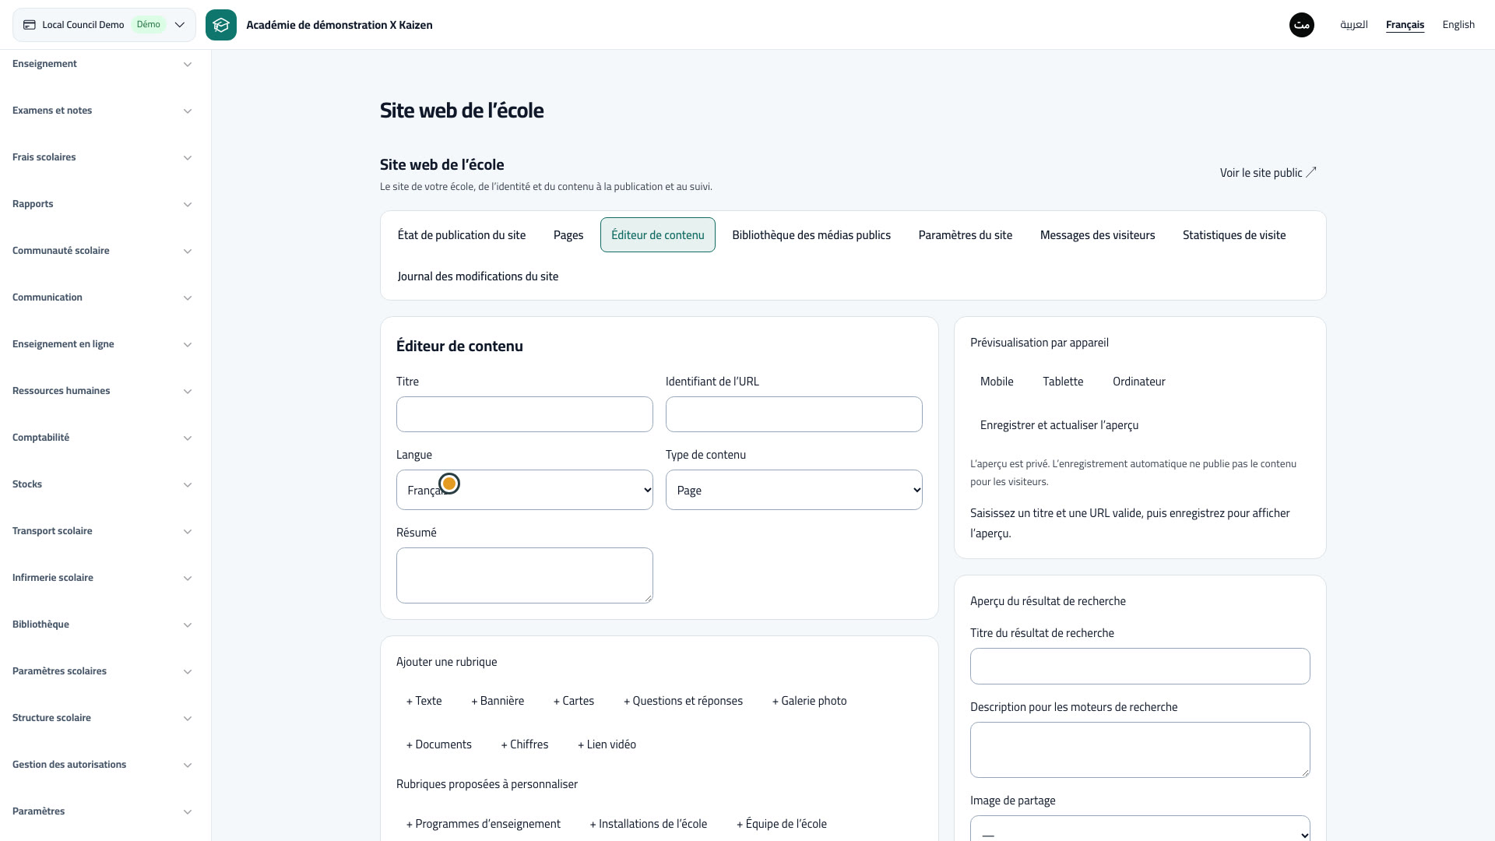
Task: Select Tablette preview device
Action: (x=1063, y=382)
